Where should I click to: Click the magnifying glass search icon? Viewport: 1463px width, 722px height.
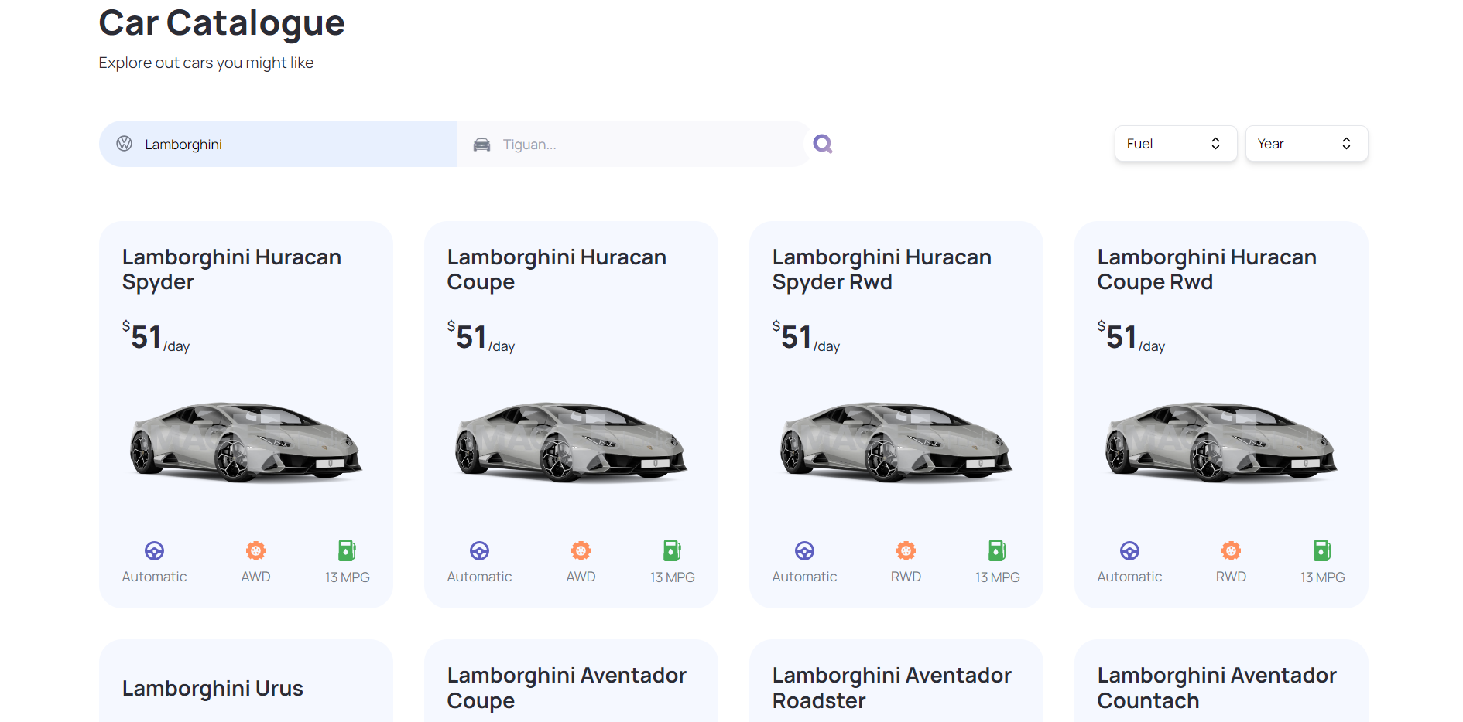click(x=822, y=144)
